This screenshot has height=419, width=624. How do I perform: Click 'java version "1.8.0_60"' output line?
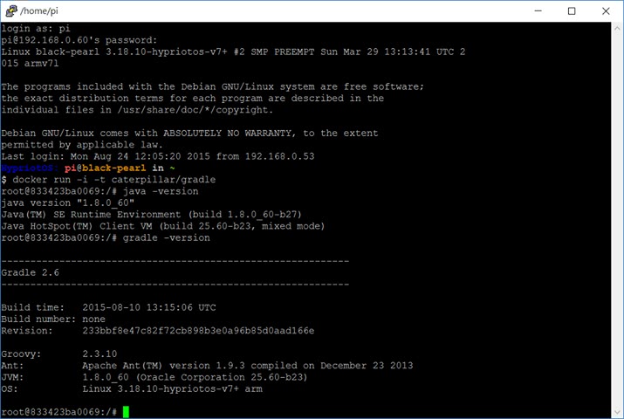coord(68,203)
